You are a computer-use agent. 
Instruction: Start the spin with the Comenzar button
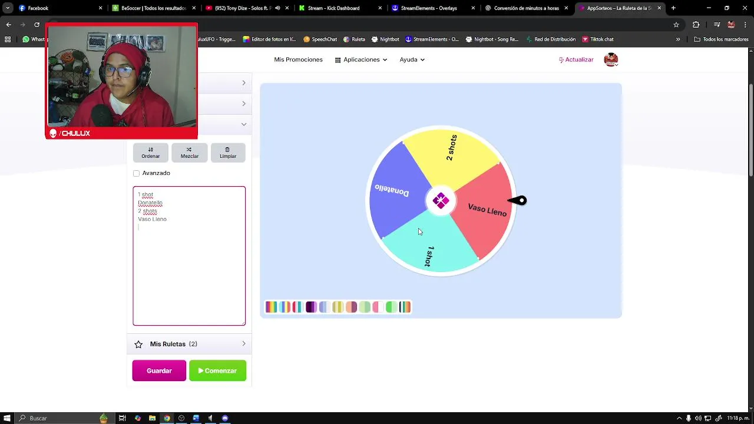tap(217, 370)
